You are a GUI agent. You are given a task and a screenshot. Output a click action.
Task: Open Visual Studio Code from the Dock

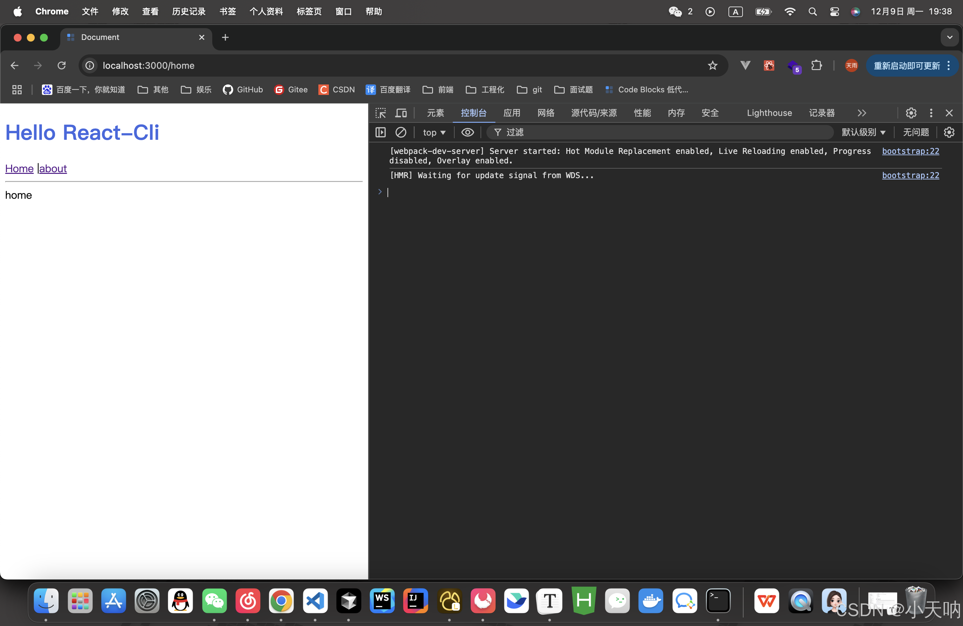click(x=315, y=601)
